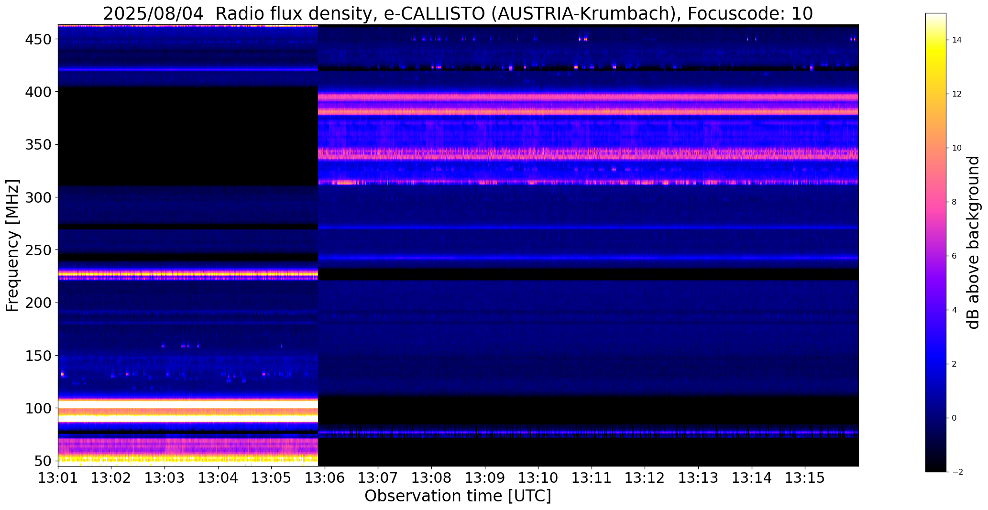Click the colorbar tick label 8
The image size is (988, 510).
[x=955, y=202]
